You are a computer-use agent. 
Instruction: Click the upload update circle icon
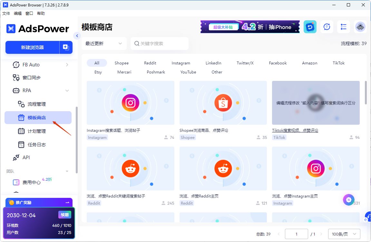(327, 27)
